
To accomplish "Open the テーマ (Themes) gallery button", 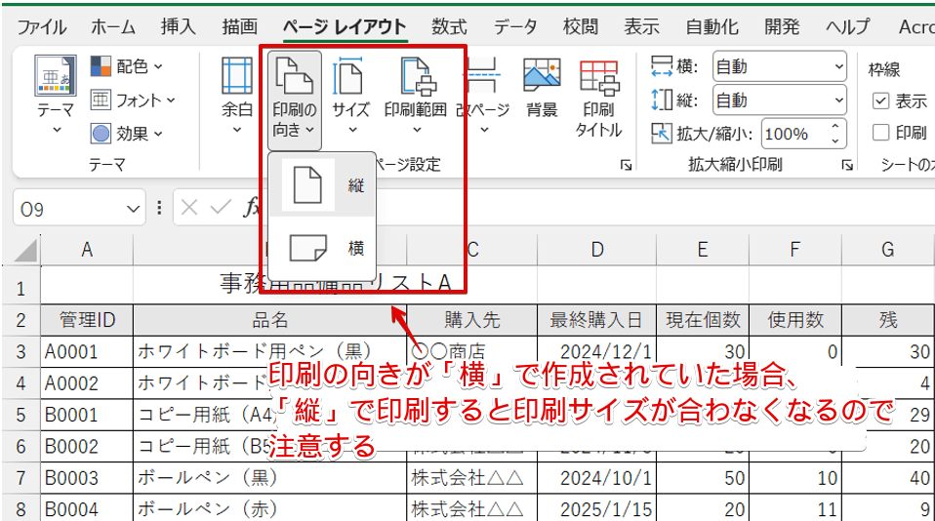I will click(56, 96).
